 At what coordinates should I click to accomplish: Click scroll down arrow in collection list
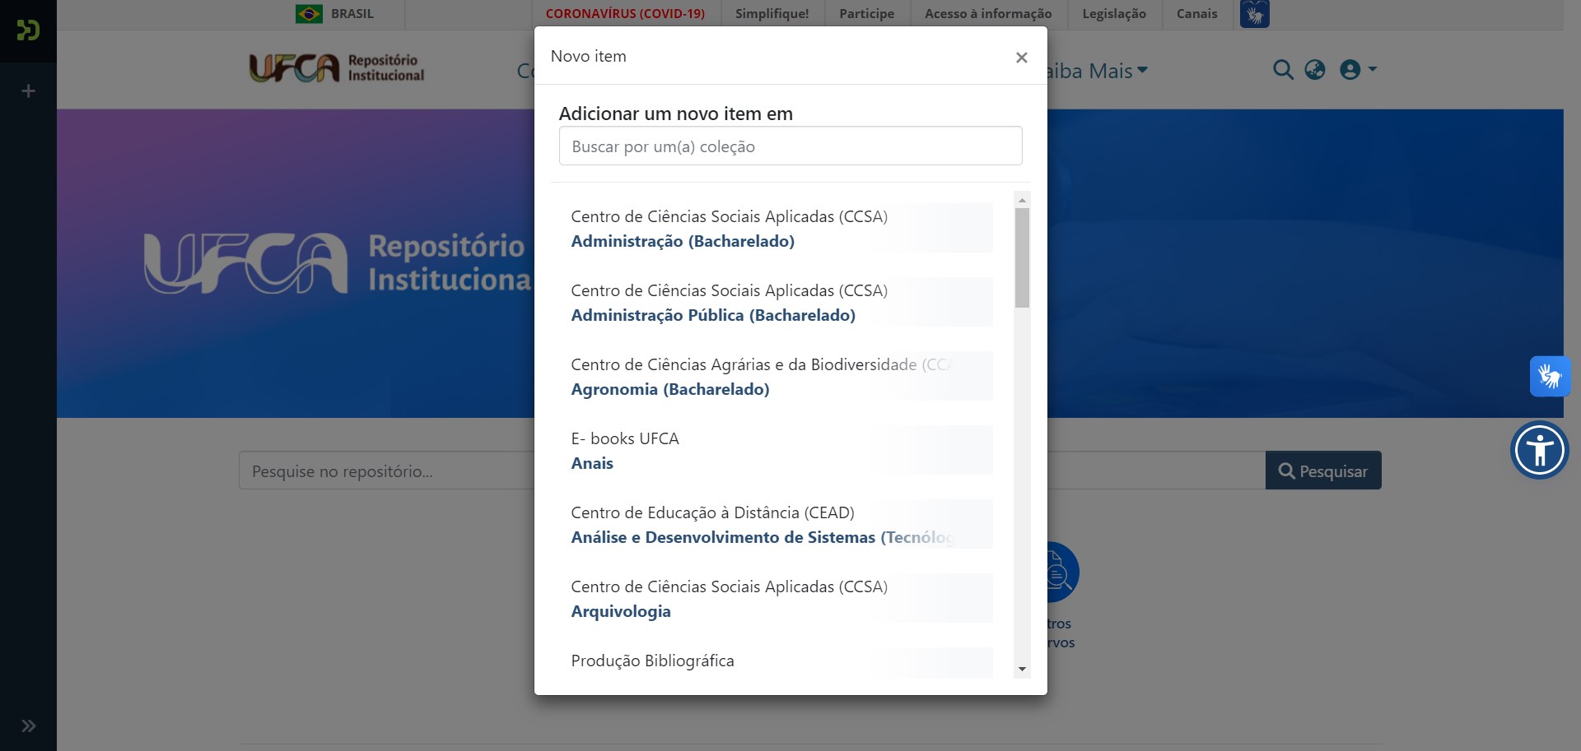(x=1022, y=669)
